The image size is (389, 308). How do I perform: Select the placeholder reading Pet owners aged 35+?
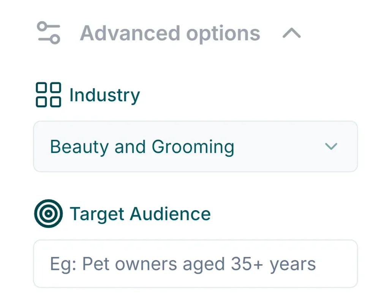182,263
